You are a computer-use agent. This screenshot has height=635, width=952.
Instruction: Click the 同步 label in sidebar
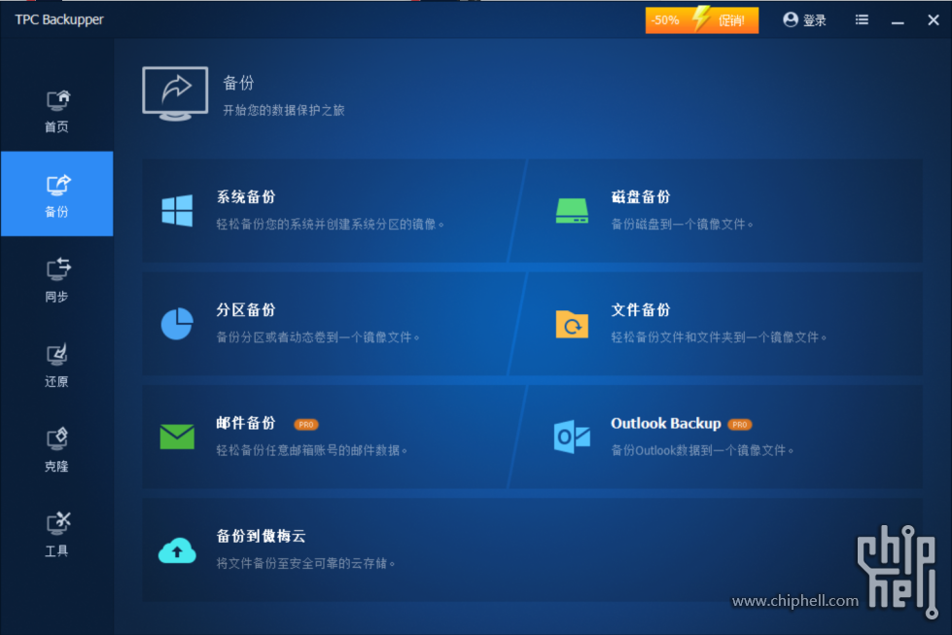click(x=56, y=297)
